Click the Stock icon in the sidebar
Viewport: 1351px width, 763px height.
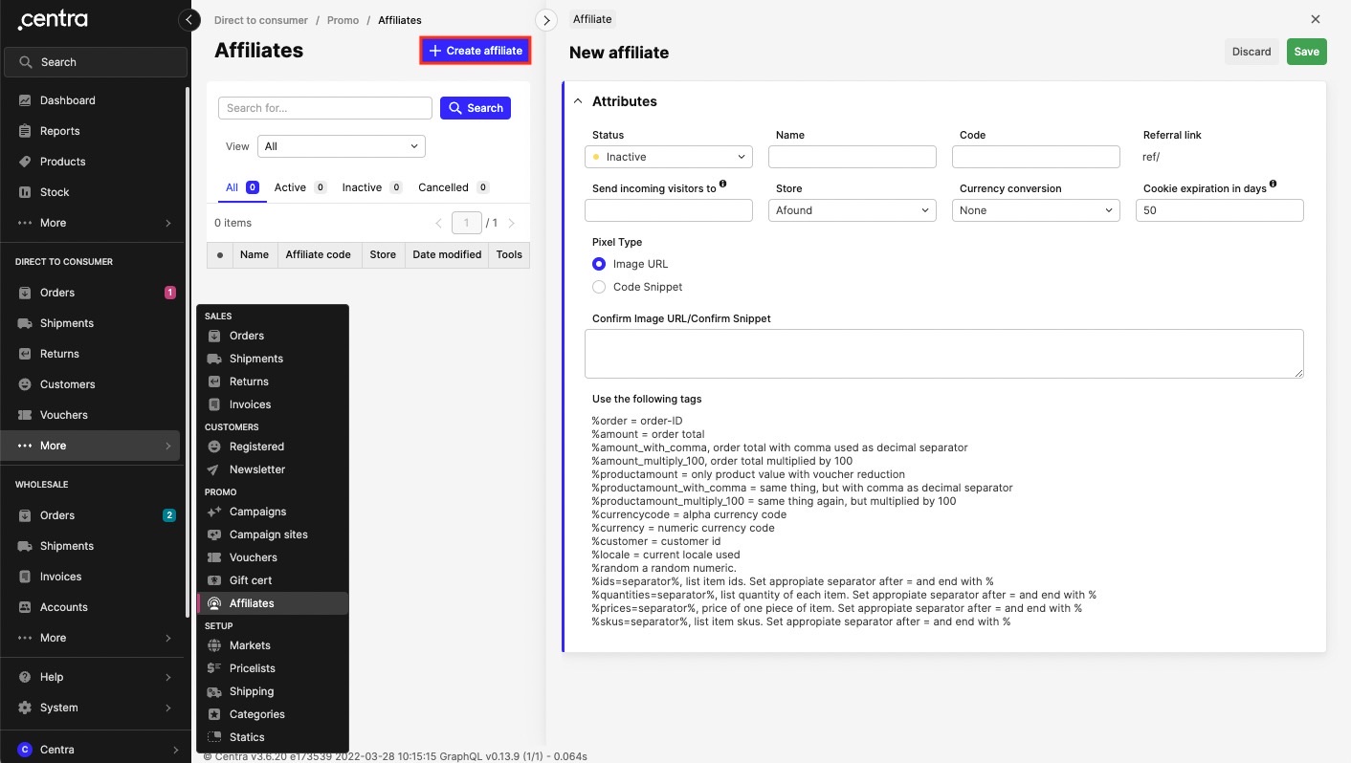pyautogui.click(x=25, y=192)
